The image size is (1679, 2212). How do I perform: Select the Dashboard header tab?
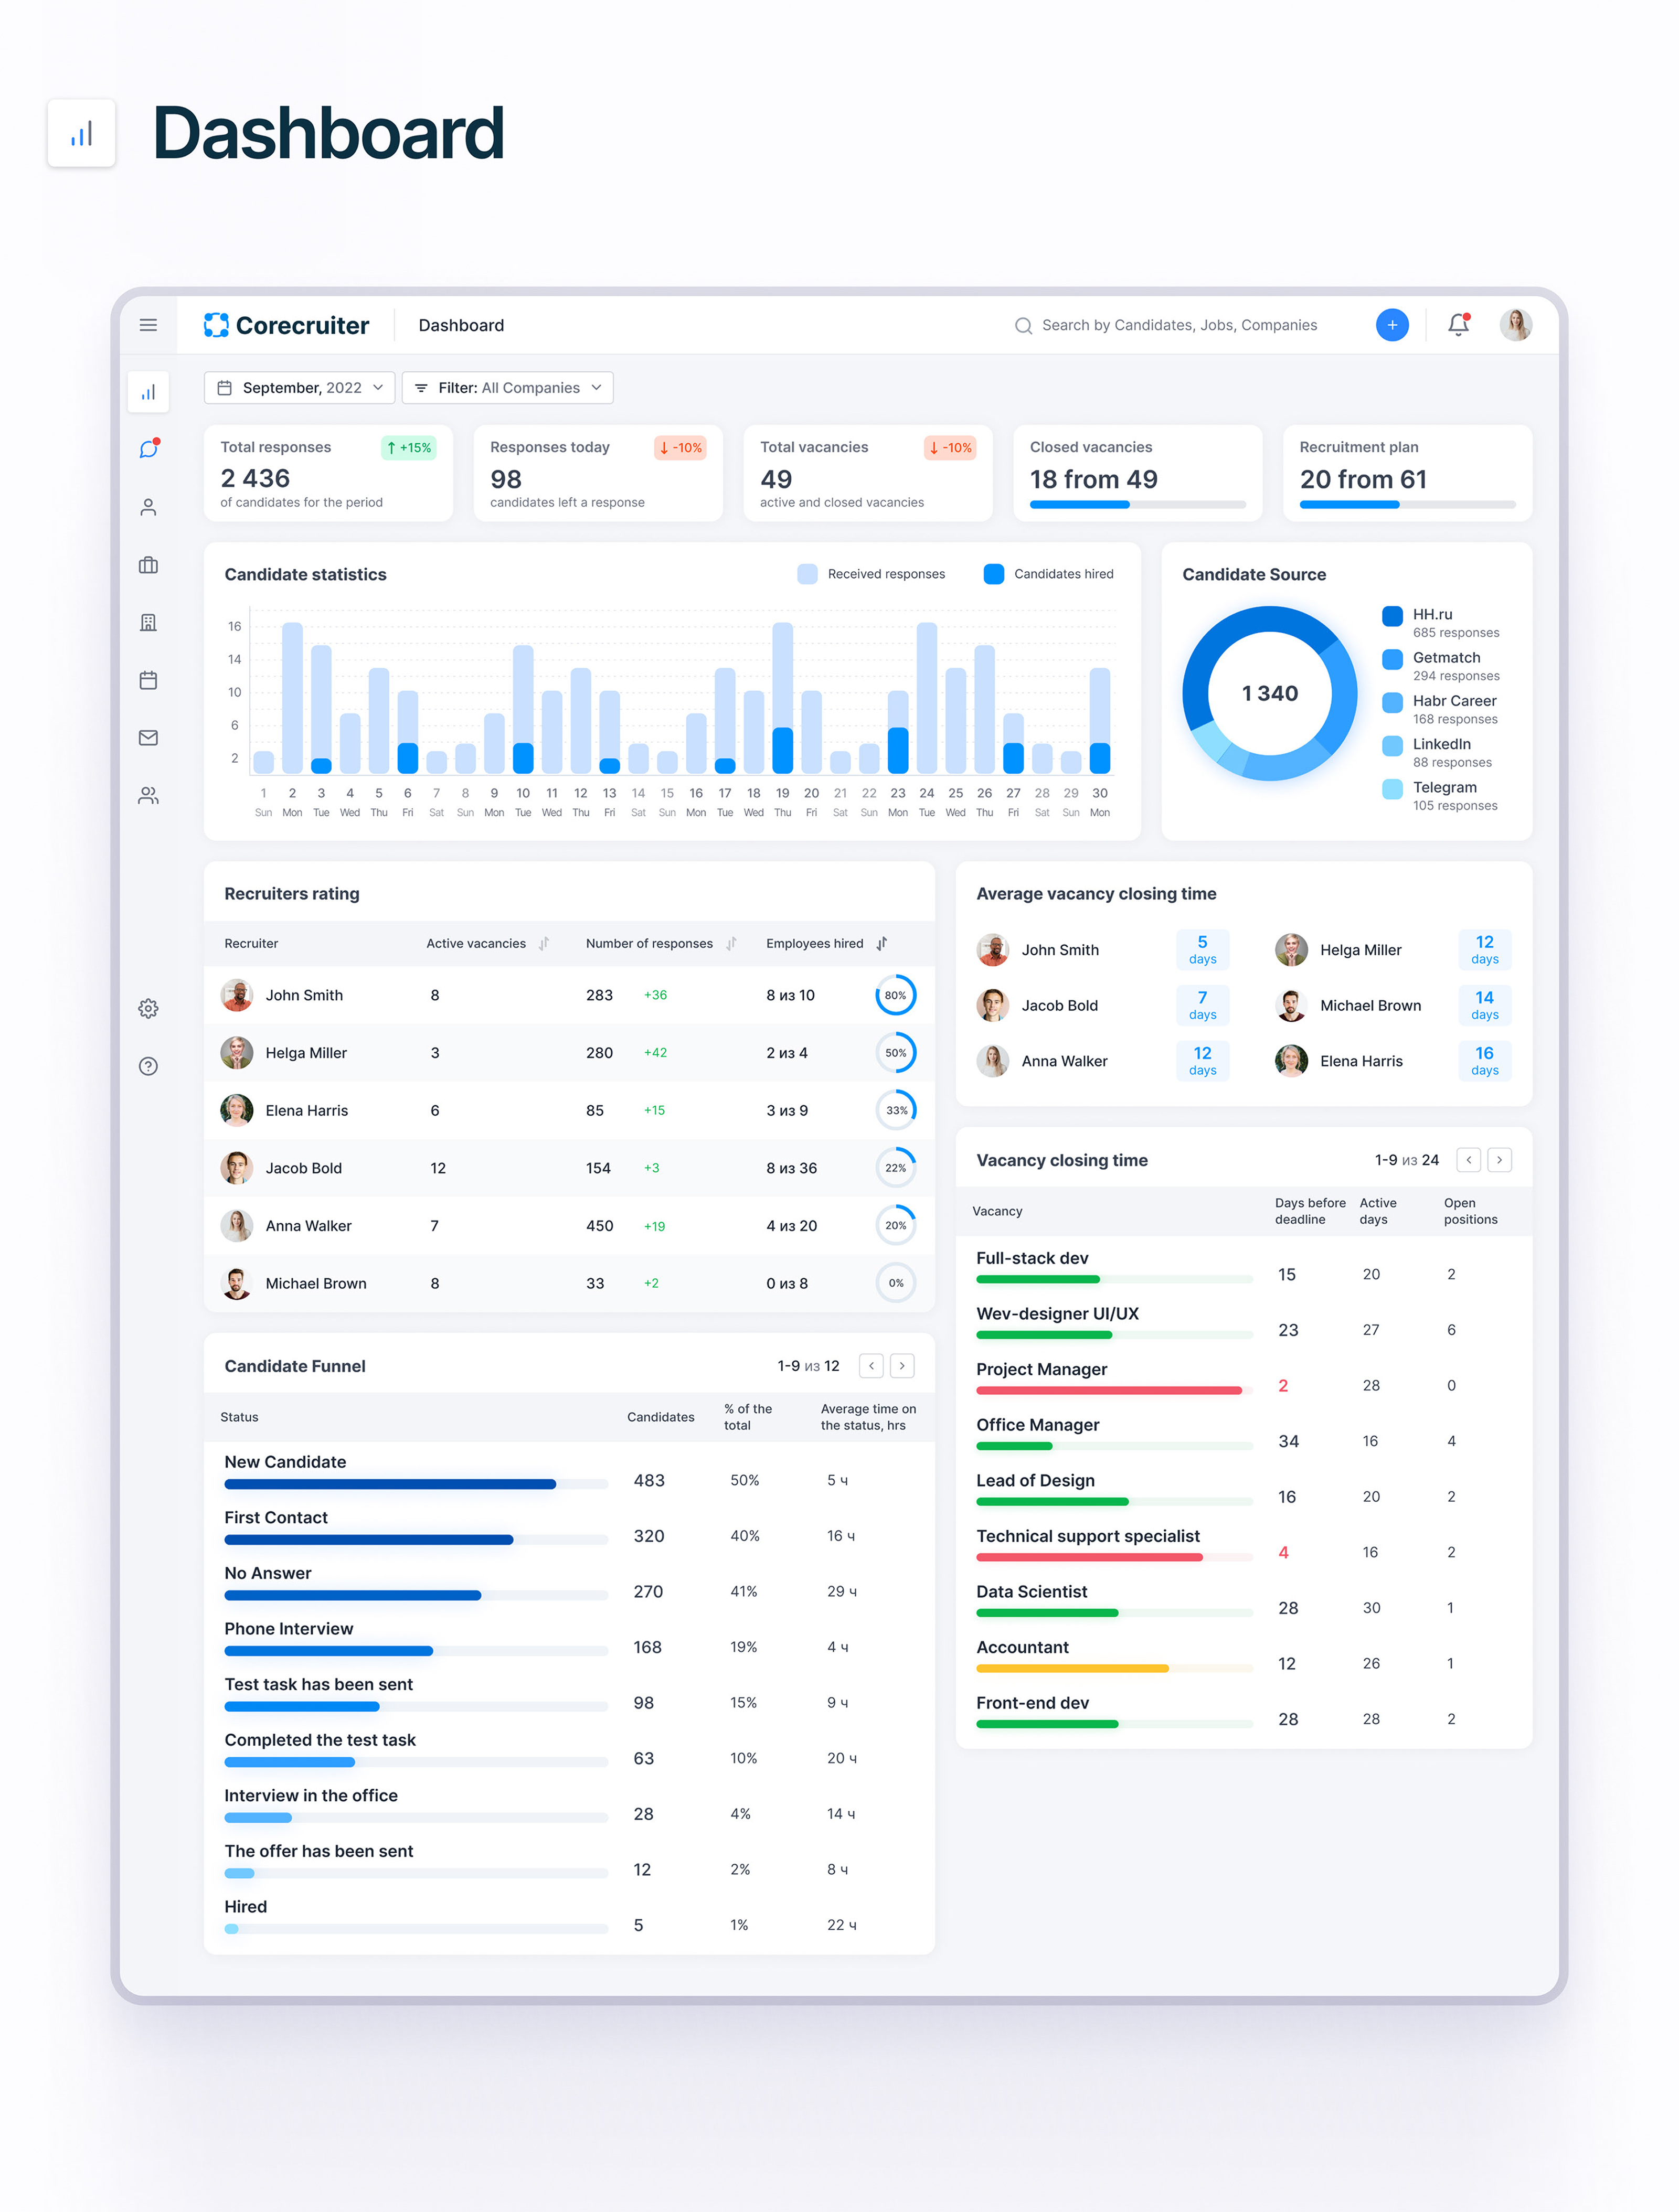(461, 325)
